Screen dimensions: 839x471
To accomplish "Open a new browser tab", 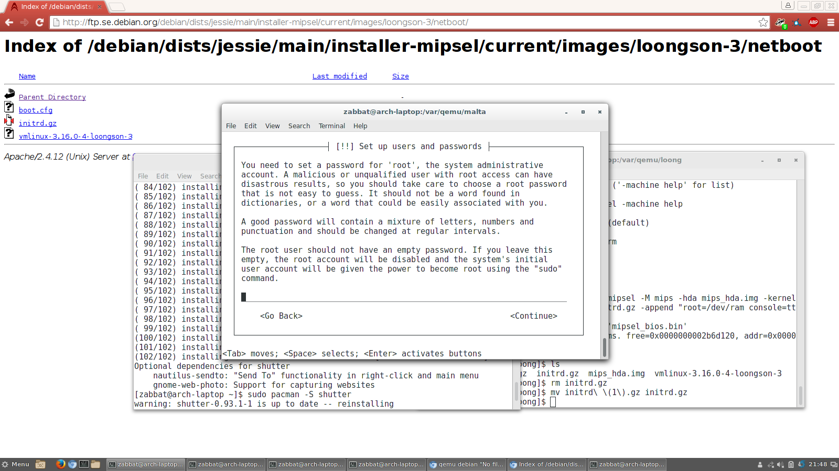I will point(117,7).
